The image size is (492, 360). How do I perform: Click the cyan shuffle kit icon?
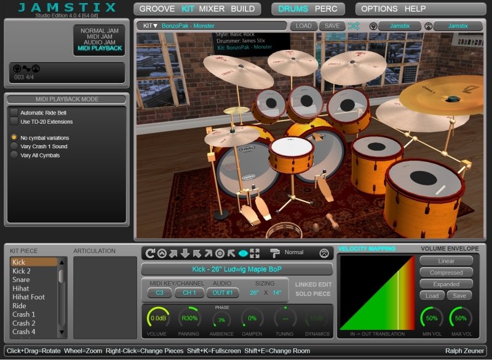point(354,26)
